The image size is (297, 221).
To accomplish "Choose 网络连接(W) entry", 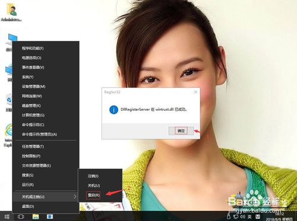I will pyautogui.click(x=46, y=96).
